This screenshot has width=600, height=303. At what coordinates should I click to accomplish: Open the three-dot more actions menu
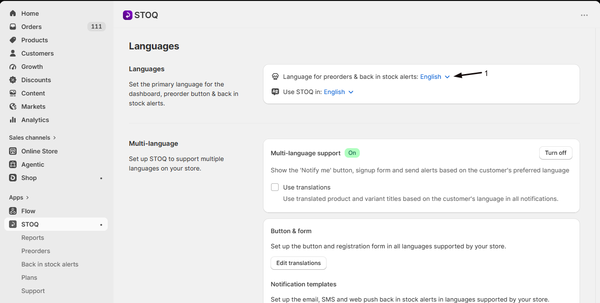[x=584, y=15]
